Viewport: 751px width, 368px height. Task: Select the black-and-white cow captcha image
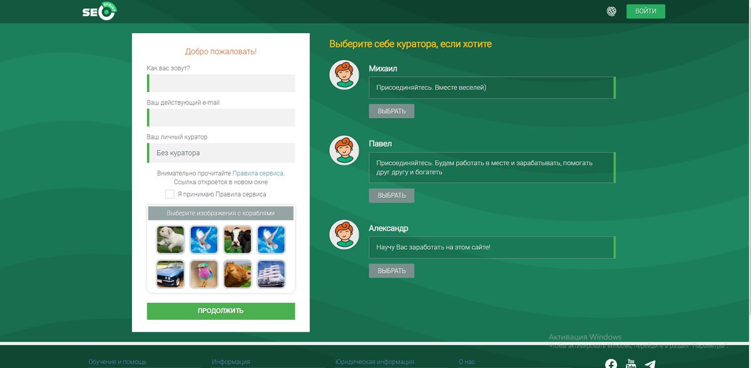(x=238, y=239)
